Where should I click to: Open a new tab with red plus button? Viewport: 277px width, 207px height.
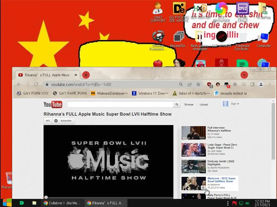click(86, 75)
